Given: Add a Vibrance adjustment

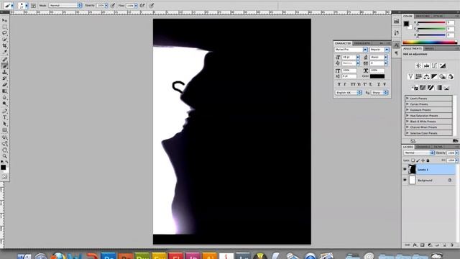Looking at the screenshot, I should (410, 77).
